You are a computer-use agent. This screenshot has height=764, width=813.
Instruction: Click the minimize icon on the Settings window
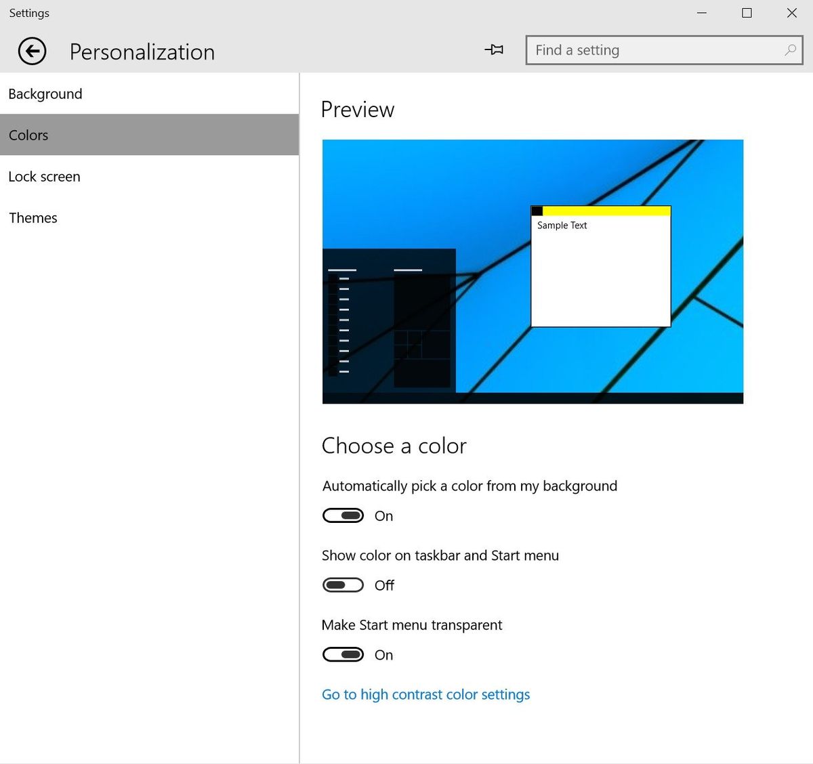coord(701,13)
